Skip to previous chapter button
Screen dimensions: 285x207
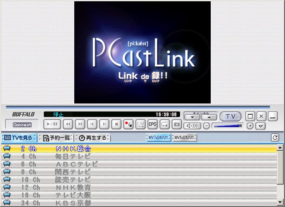click(x=92, y=124)
